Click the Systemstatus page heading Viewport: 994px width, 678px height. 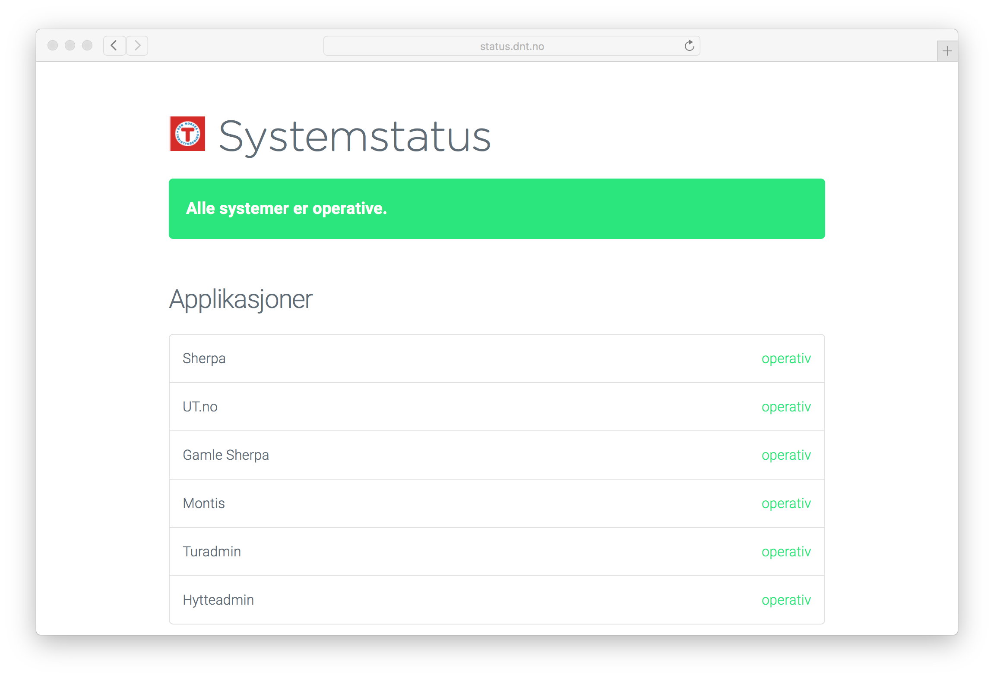[x=355, y=136]
